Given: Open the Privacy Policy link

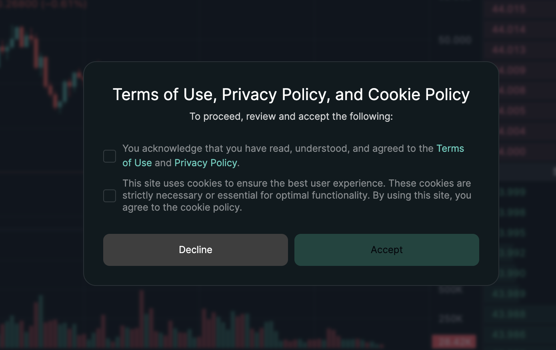Looking at the screenshot, I should coord(206,163).
